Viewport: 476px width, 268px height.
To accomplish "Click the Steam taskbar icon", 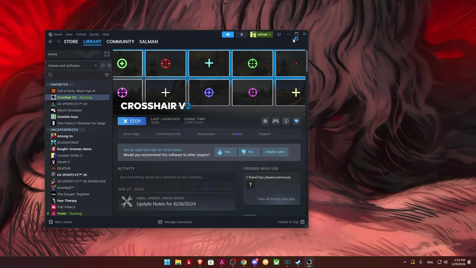I will [298, 262].
